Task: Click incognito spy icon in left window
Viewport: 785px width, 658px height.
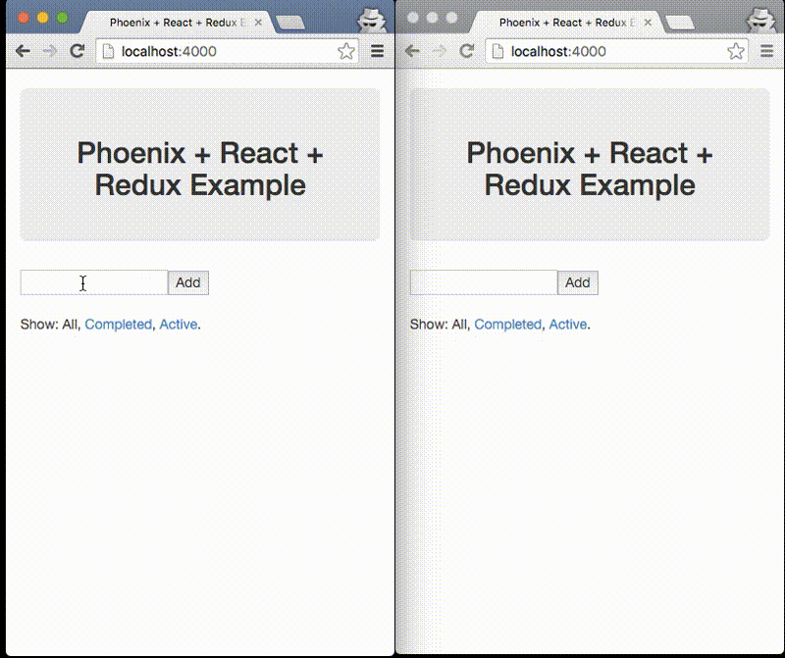Action: [372, 20]
